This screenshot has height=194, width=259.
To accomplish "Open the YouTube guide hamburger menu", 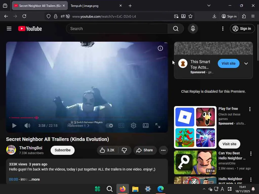I will coord(9,29).
